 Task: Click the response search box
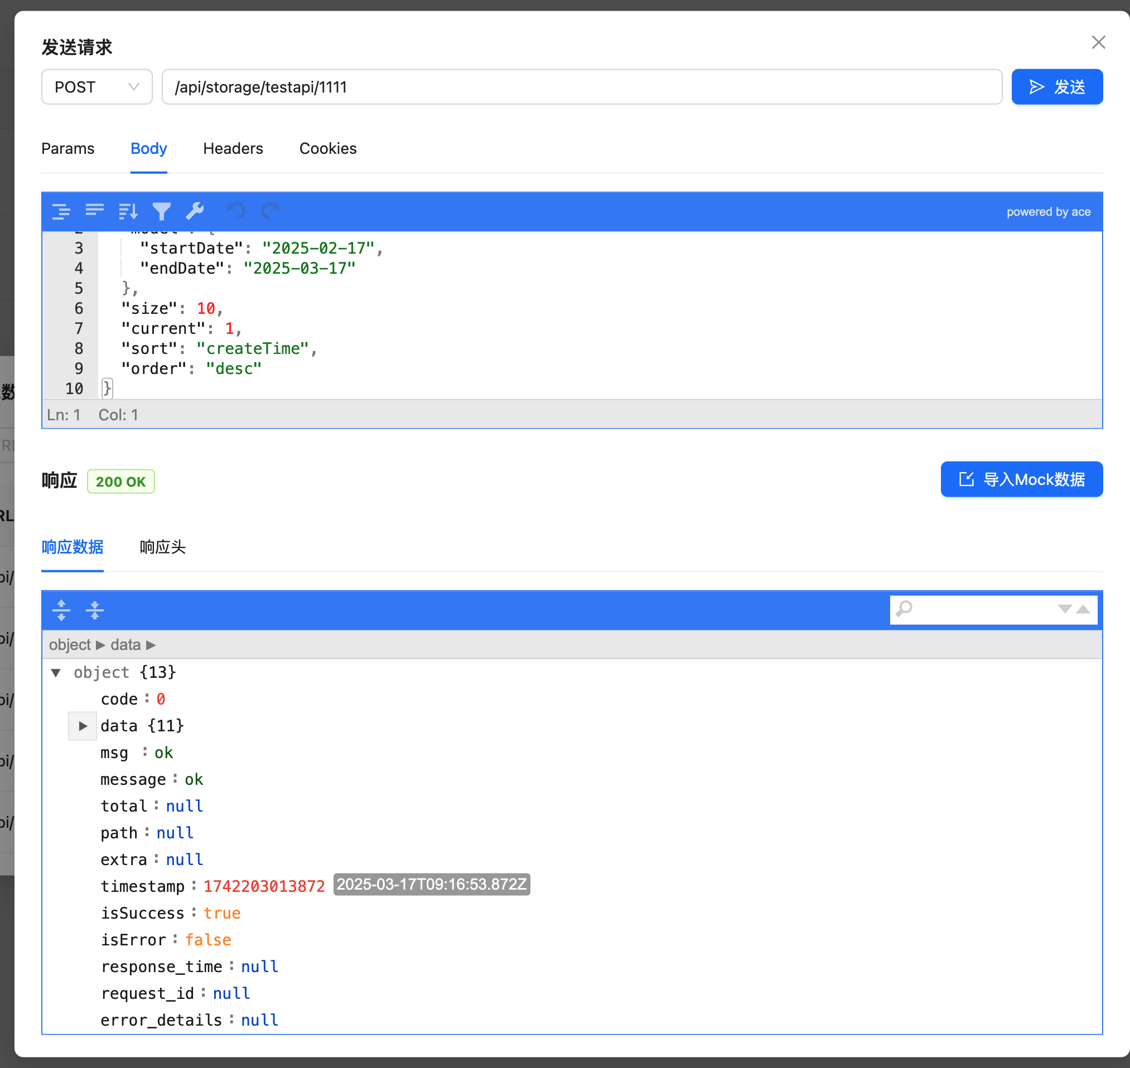coord(983,610)
